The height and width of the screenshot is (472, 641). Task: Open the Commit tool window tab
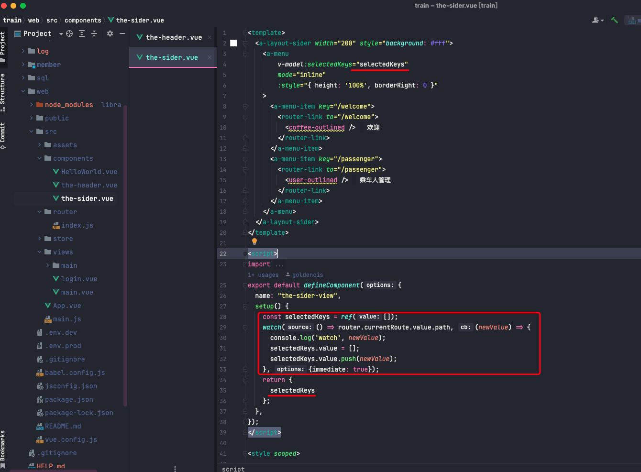(x=3, y=136)
